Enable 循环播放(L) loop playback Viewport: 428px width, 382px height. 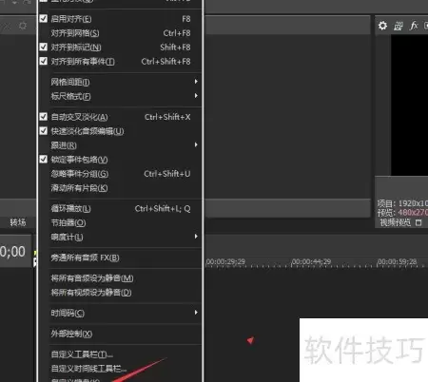click(120, 208)
